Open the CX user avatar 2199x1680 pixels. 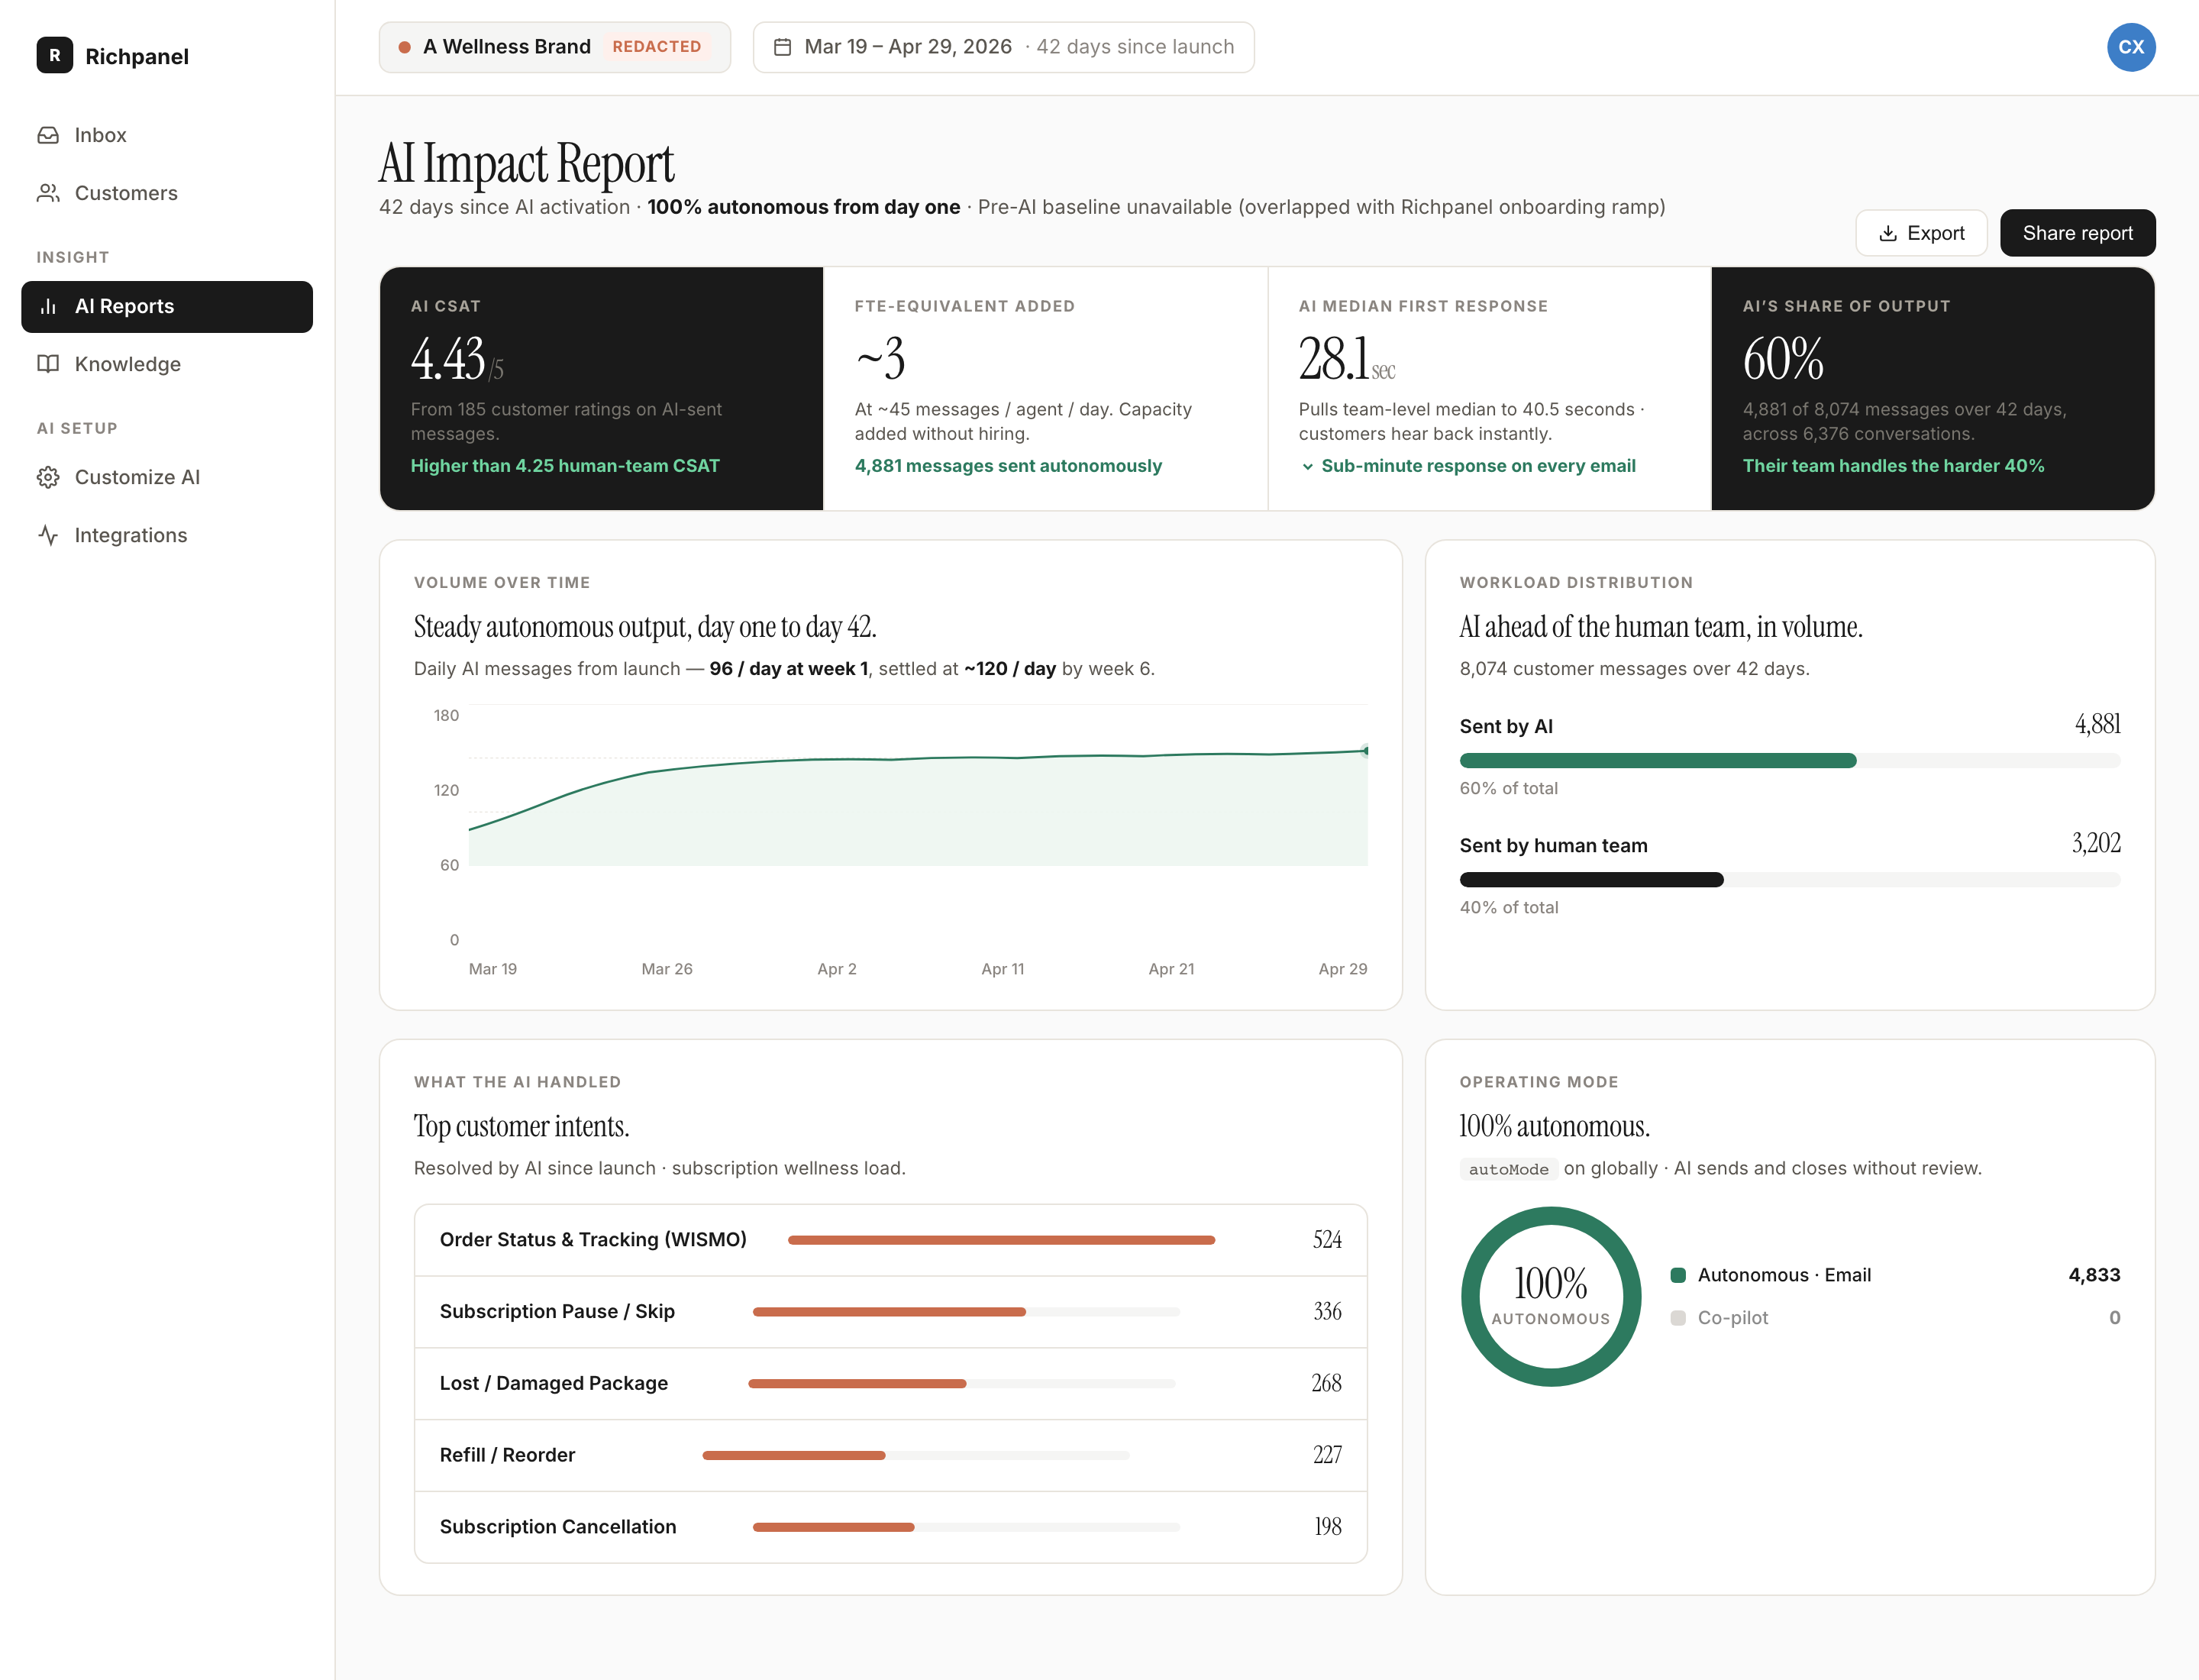2131,47
